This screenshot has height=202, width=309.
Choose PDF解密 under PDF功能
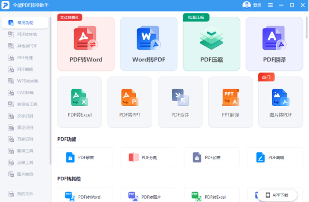(85, 157)
